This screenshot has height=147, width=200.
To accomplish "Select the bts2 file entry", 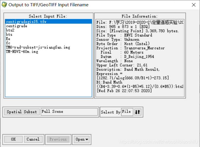I will pyautogui.click(x=48, y=30).
